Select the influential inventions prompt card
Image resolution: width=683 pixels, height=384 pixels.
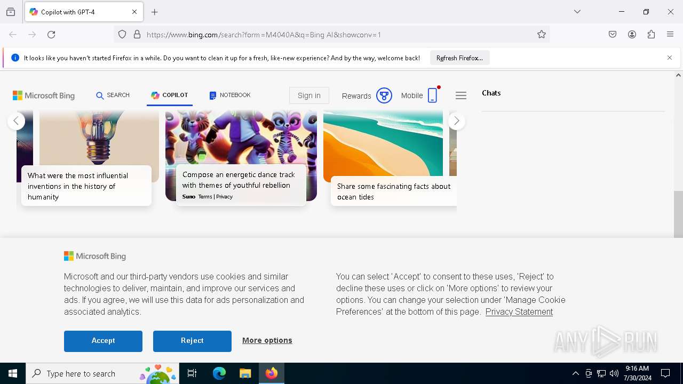click(86, 186)
